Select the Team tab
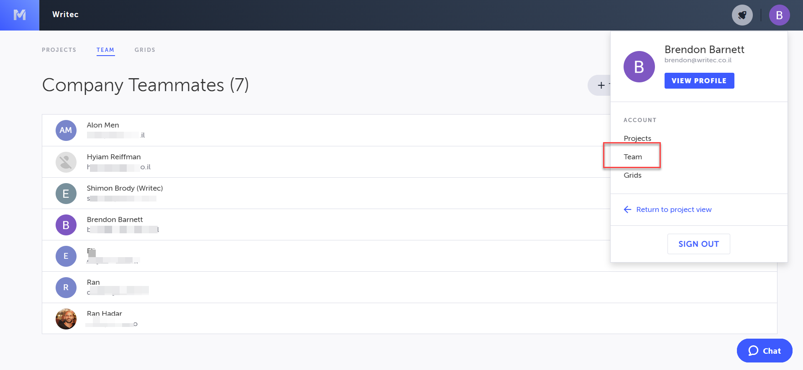 (105, 50)
